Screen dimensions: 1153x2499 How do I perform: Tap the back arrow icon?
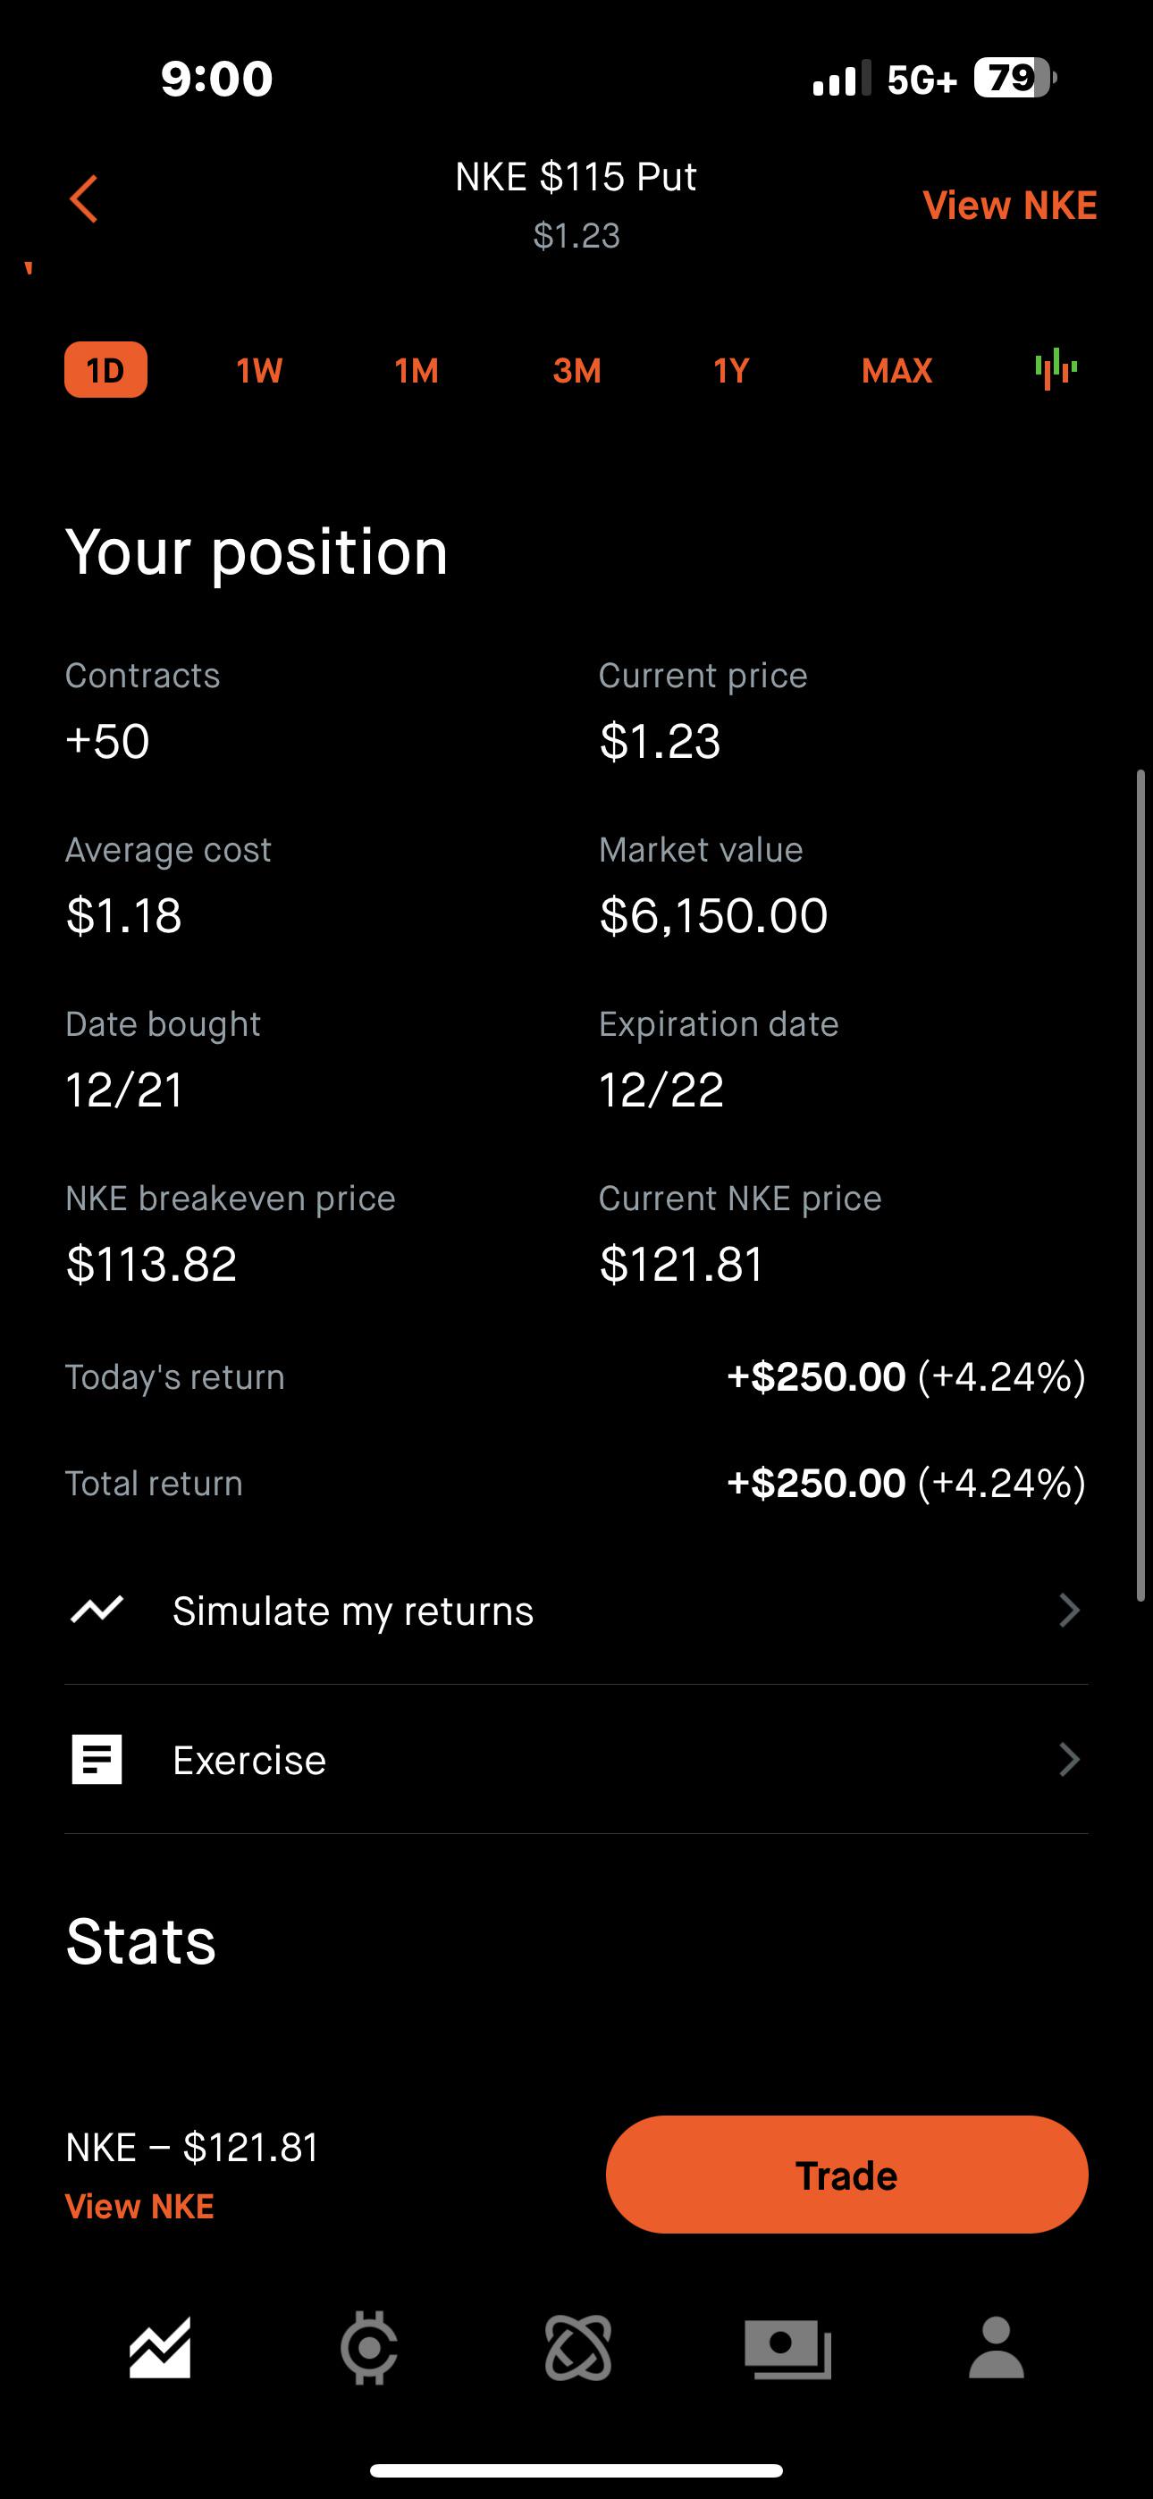click(84, 199)
